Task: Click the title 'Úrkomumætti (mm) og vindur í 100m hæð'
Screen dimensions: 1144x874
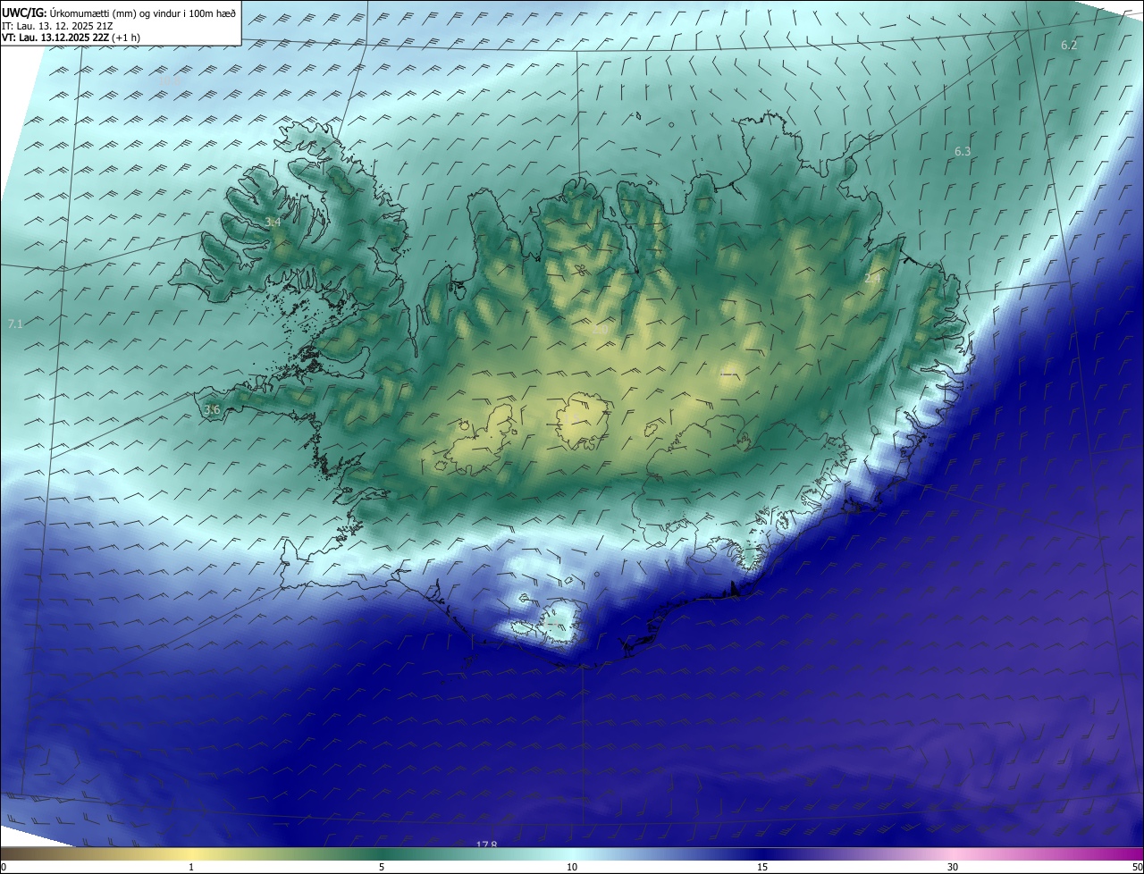Action: click(x=141, y=13)
